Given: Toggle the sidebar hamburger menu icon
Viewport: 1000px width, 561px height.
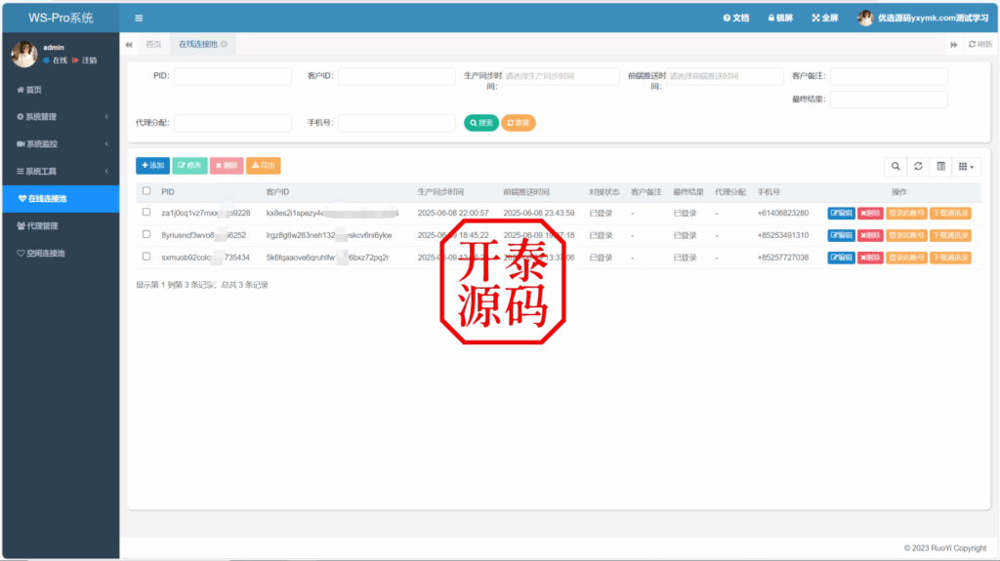Looking at the screenshot, I should click(x=139, y=18).
